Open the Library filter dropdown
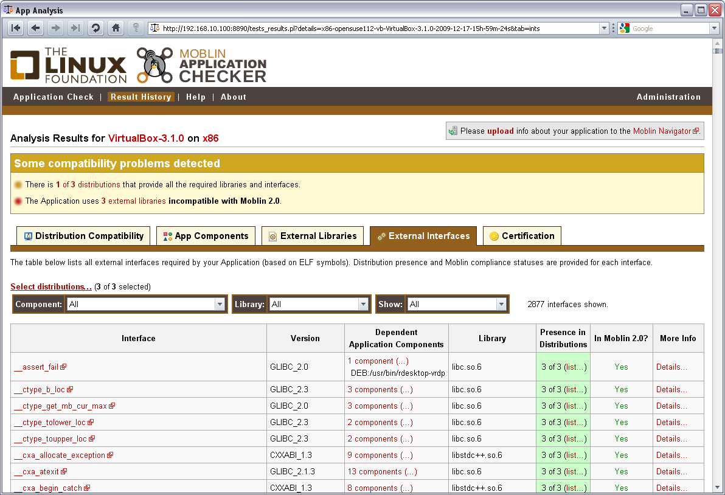The image size is (725, 495). pyautogui.click(x=319, y=304)
